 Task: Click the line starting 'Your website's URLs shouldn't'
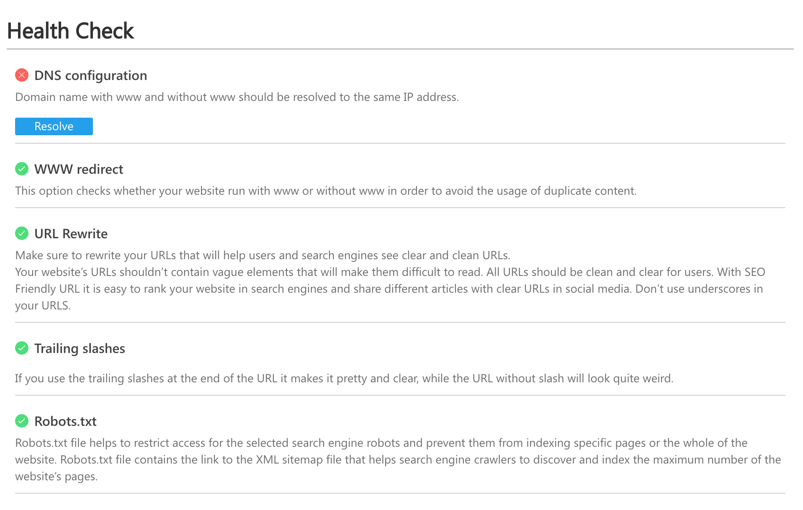pos(390,272)
